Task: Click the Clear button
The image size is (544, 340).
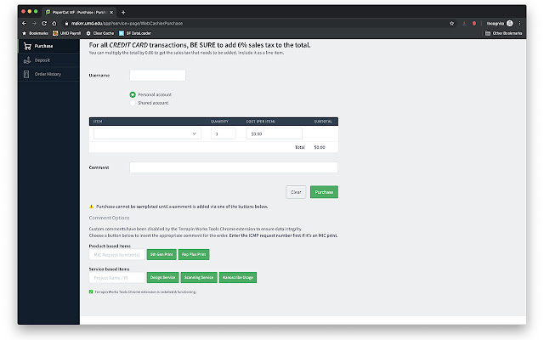Action: point(296,192)
